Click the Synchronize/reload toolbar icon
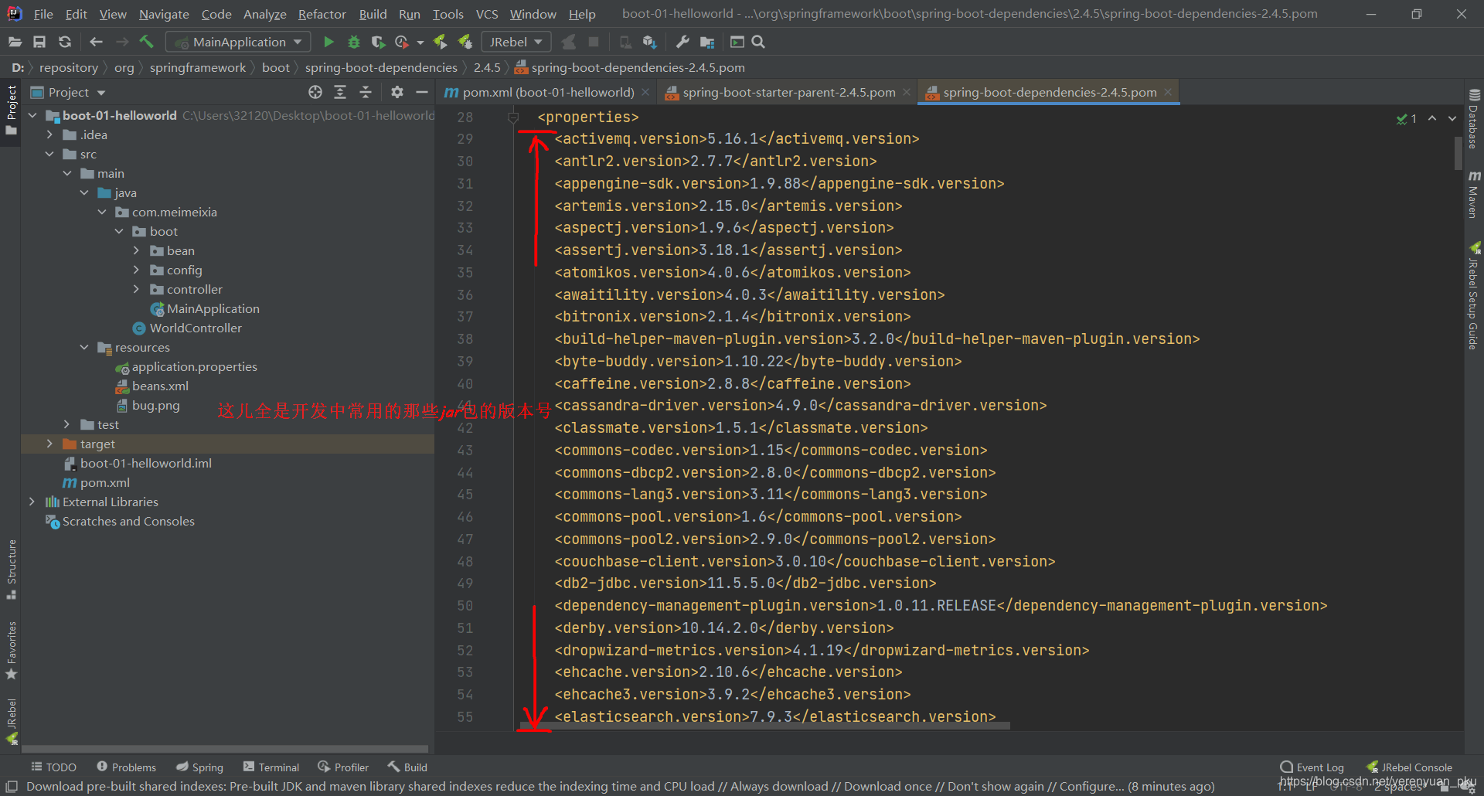 [x=65, y=42]
